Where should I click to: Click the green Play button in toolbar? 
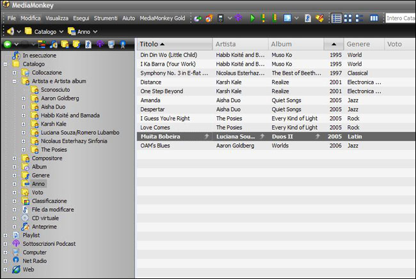coord(253,19)
